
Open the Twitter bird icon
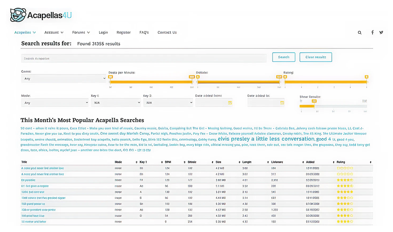(x=381, y=32)
